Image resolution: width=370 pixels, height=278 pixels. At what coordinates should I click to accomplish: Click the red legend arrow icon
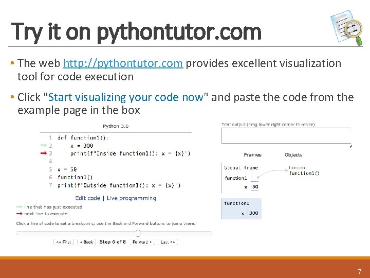click(x=19, y=214)
